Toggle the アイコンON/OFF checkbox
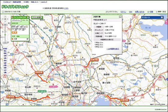 (12, 17)
